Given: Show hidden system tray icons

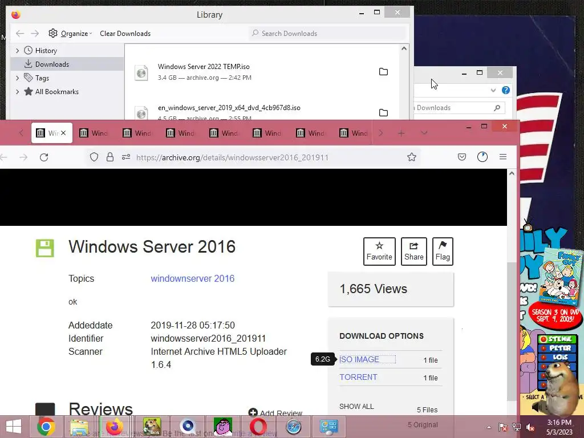Looking at the screenshot, I should (x=489, y=427).
